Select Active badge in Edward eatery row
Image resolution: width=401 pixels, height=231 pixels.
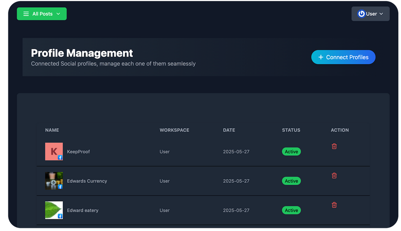(291, 211)
